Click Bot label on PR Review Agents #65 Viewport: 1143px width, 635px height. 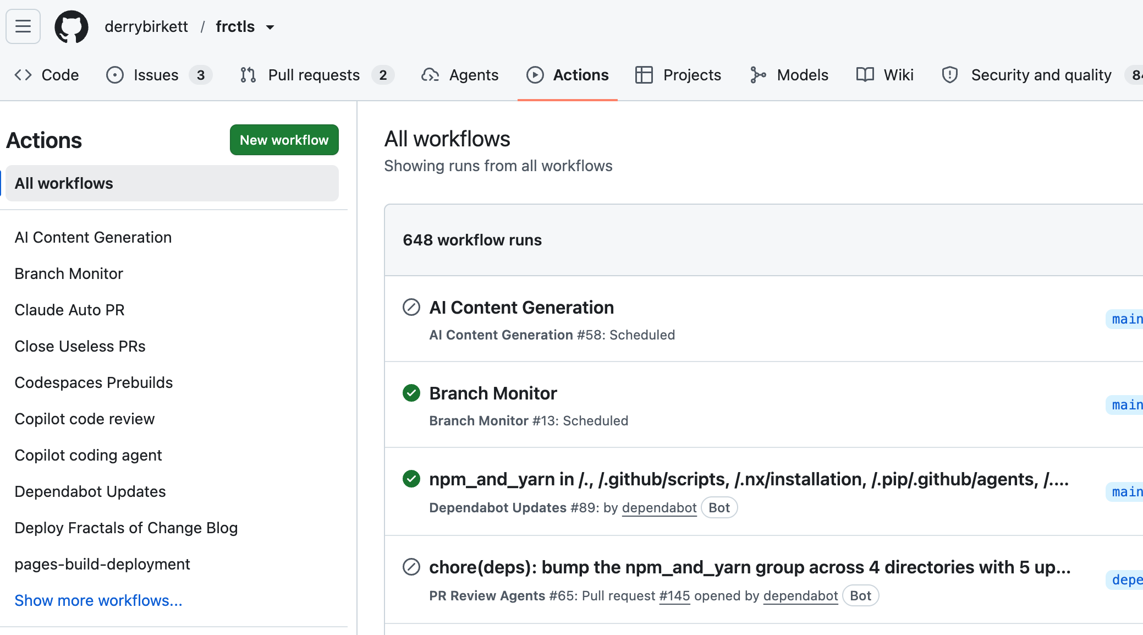[860, 595]
